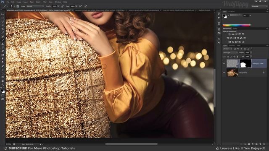Select the Zoom tool
This screenshot has height=151, width=269.
point(3,84)
